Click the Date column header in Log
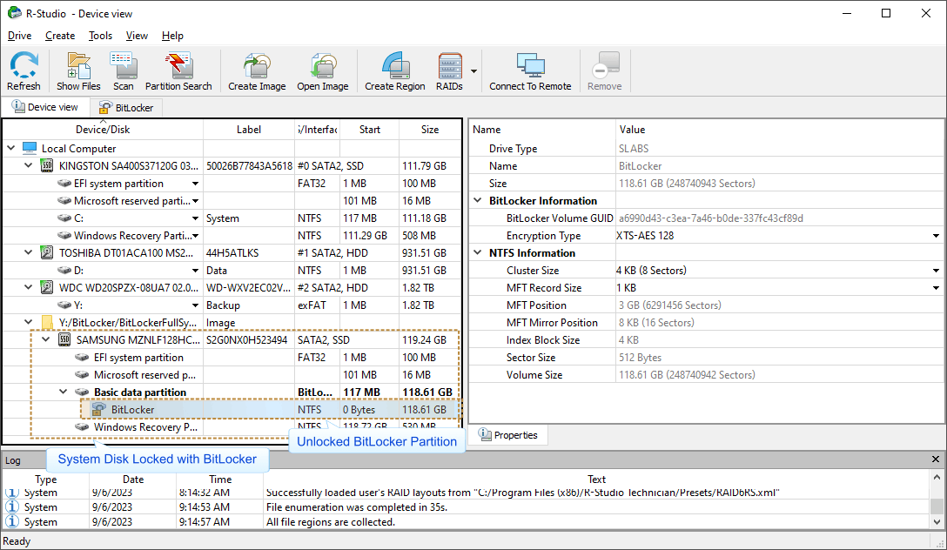Image resolution: width=947 pixels, height=550 pixels. 133,480
